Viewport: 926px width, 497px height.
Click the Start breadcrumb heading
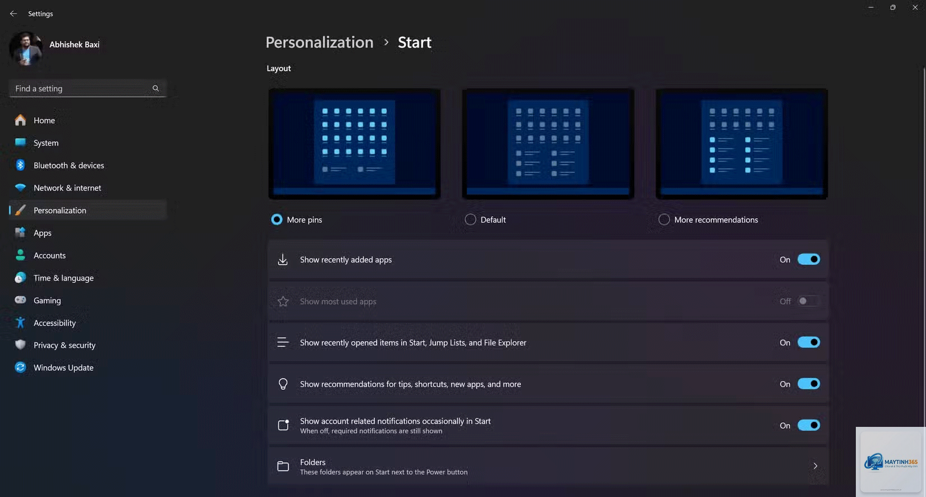pos(415,43)
